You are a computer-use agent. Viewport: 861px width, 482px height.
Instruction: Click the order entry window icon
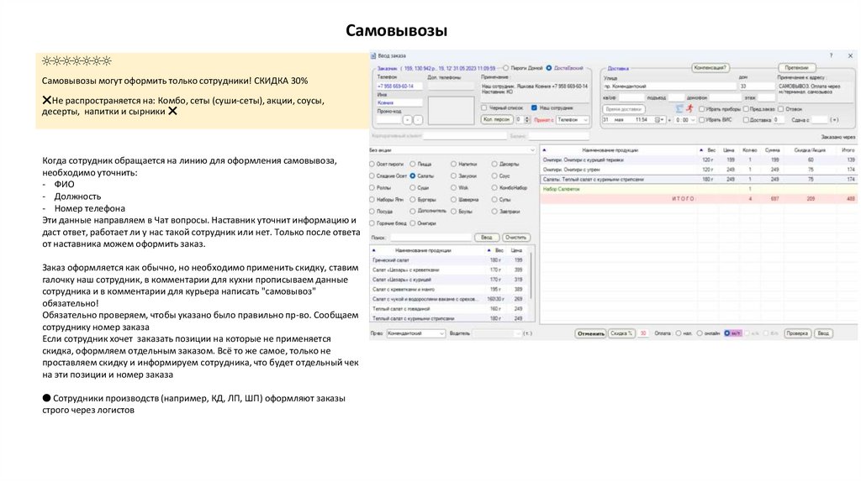point(373,55)
